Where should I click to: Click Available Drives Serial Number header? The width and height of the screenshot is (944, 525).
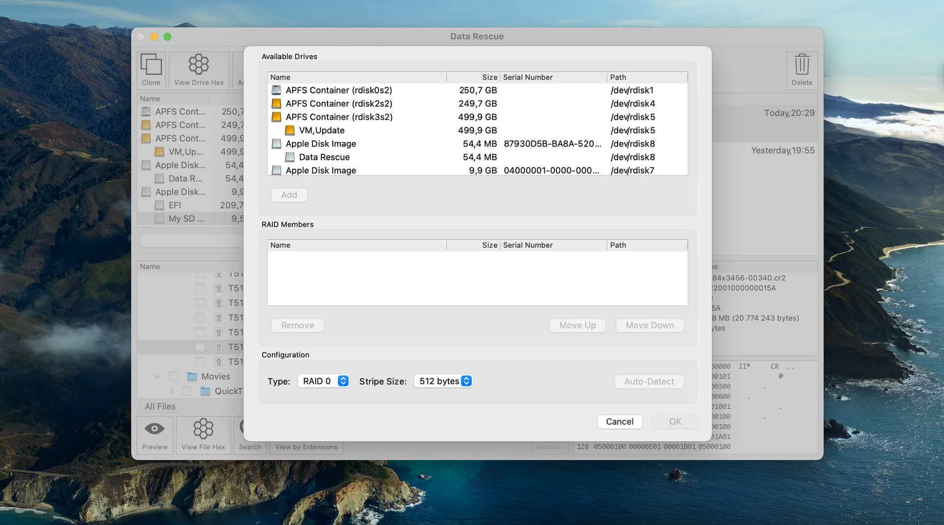pos(554,77)
